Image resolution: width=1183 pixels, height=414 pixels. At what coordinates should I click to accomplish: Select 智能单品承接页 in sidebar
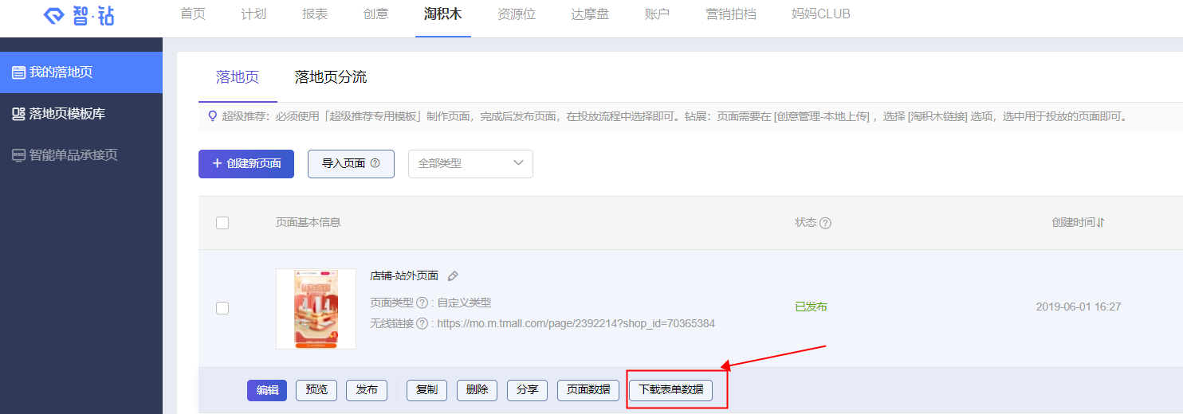tap(81, 155)
